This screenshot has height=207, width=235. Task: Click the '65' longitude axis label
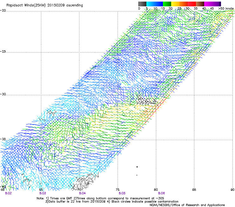(x=41, y=190)
